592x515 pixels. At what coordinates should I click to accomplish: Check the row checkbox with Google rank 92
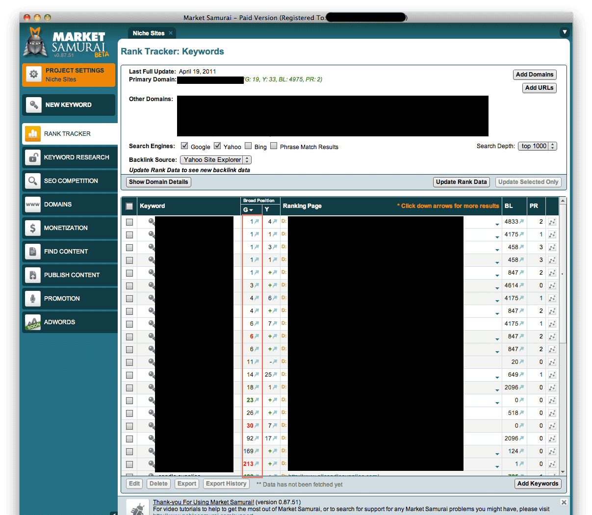pyautogui.click(x=129, y=439)
